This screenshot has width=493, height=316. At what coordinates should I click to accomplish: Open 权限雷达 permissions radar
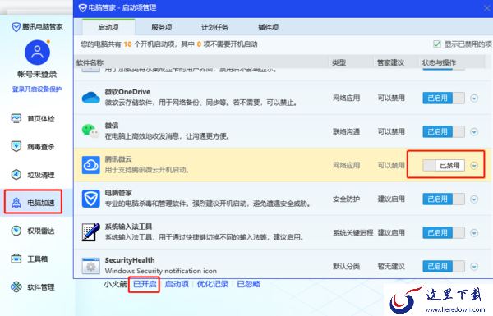33,231
